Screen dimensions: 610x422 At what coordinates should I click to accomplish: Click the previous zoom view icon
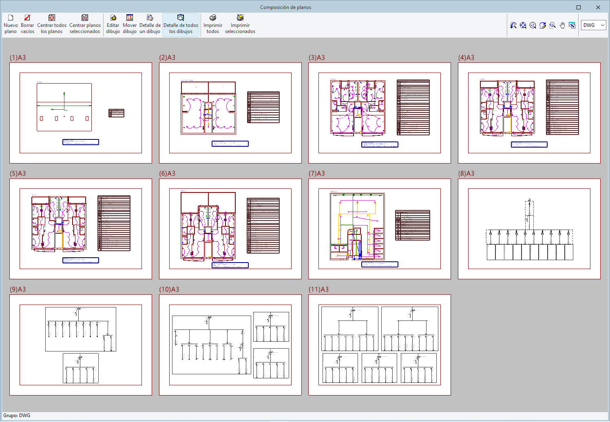tap(513, 25)
